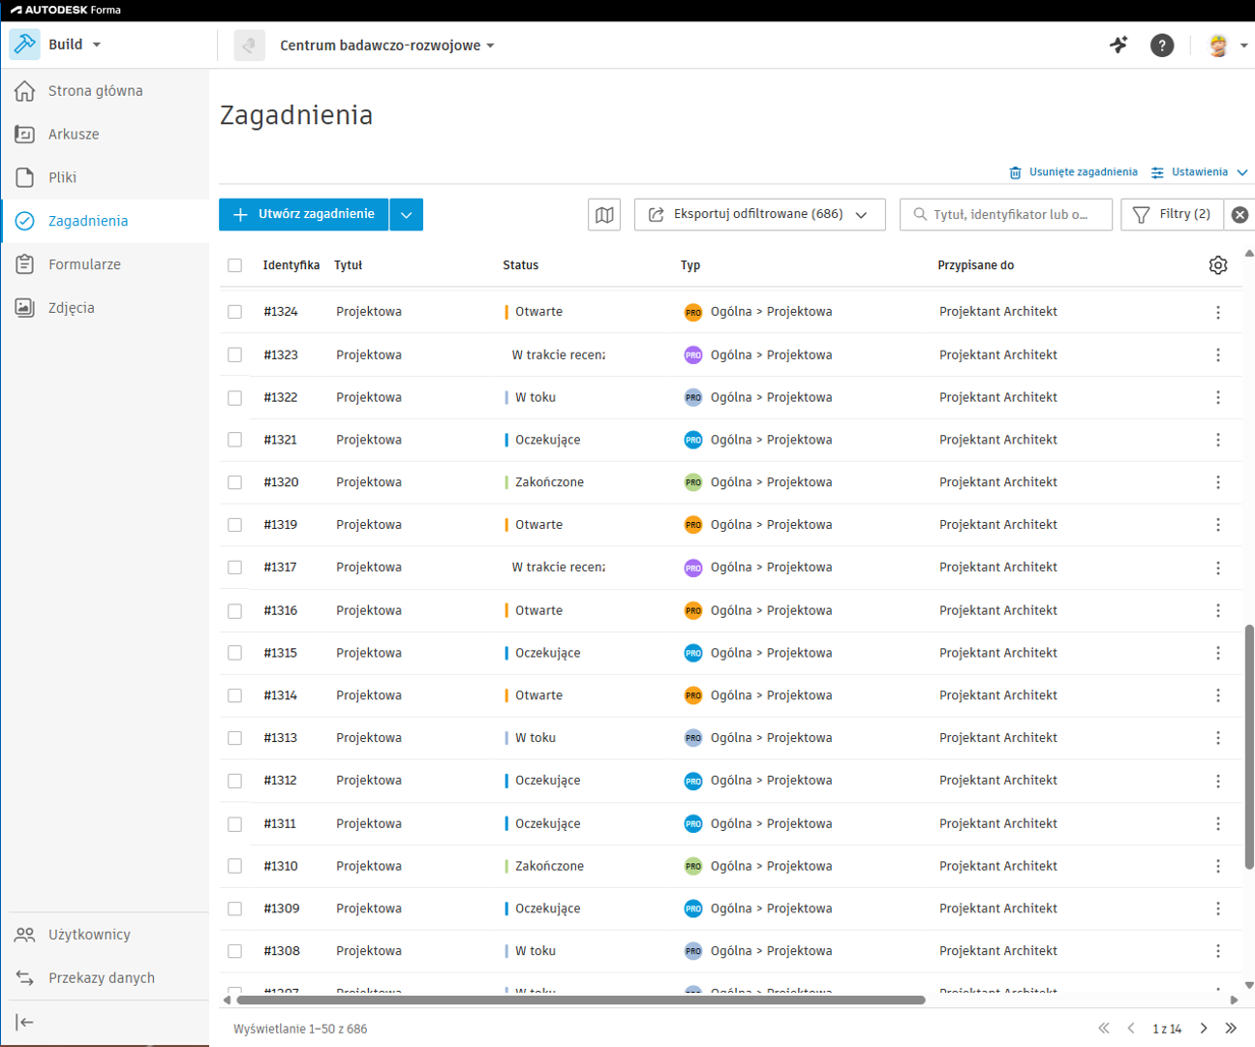The height and width of the screenshot is (1047, 1255).
Task: Open row options menu for #1322
Action: [x=1218, y=398]
